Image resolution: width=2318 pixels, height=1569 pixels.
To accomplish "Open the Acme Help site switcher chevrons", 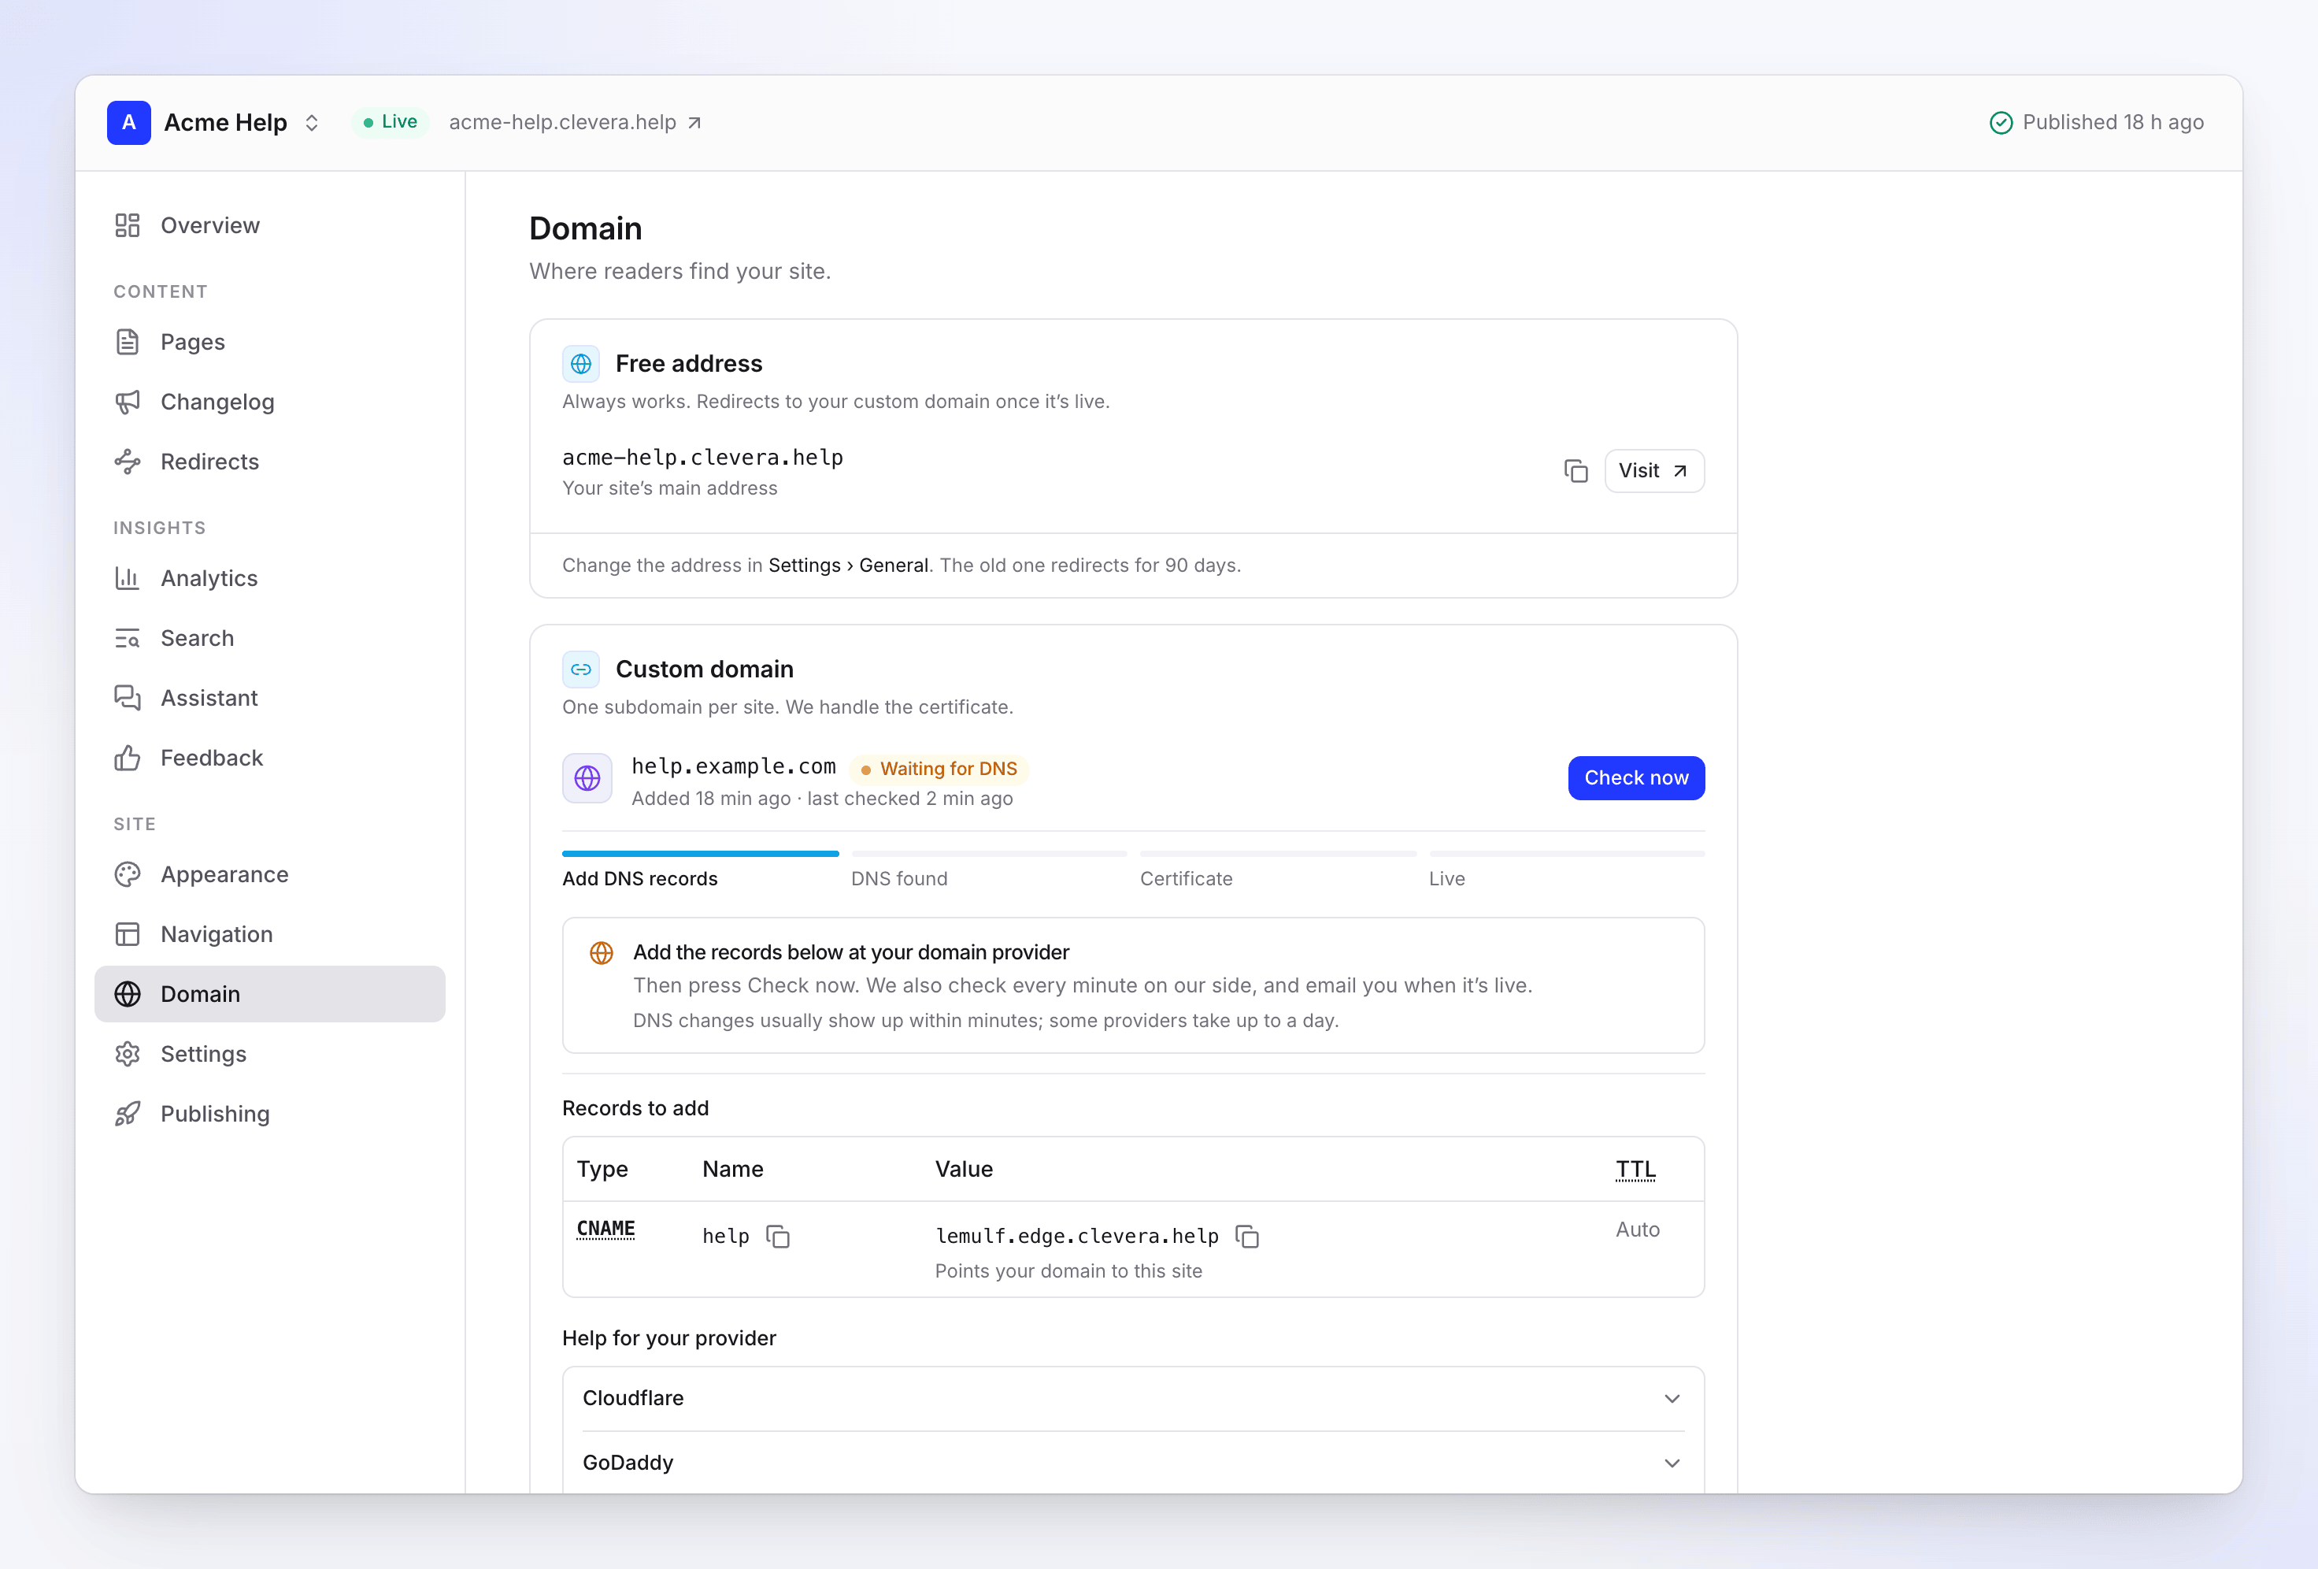I will (311, 123).
